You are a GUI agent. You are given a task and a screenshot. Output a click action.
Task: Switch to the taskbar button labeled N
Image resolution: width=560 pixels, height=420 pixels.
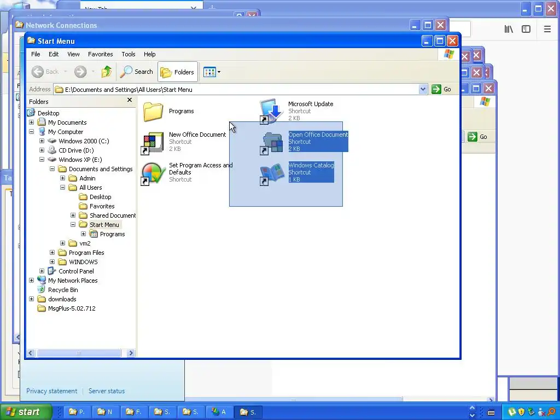[105, 412]
